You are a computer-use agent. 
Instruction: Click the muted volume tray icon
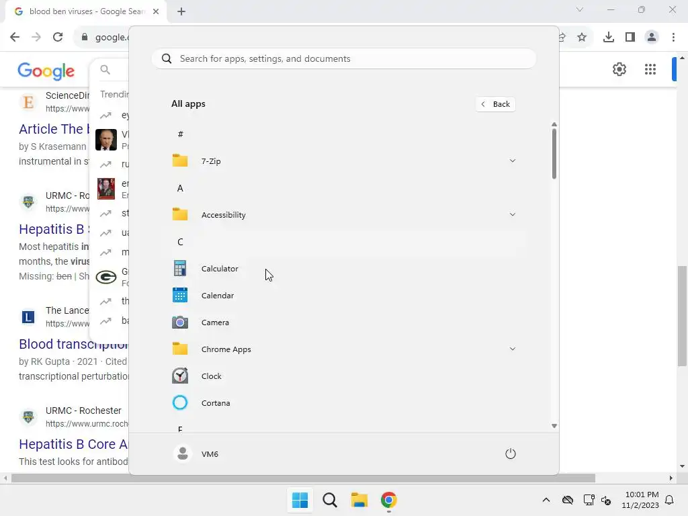point(607,500)
